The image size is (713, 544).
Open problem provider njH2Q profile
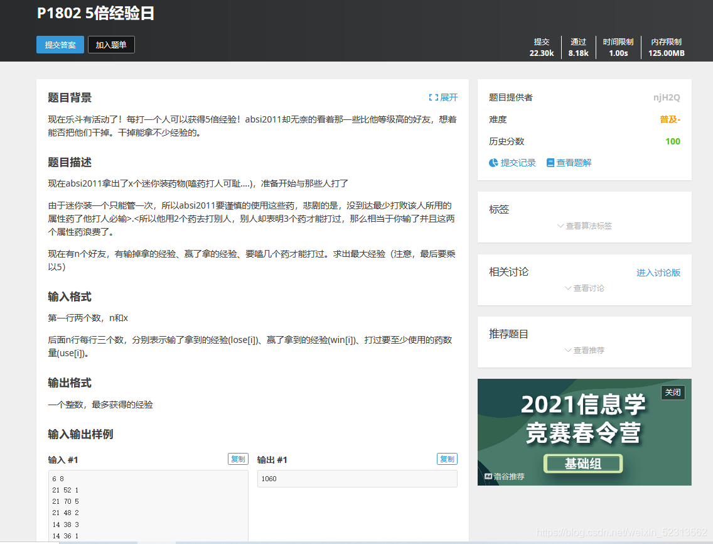point(666,97)
